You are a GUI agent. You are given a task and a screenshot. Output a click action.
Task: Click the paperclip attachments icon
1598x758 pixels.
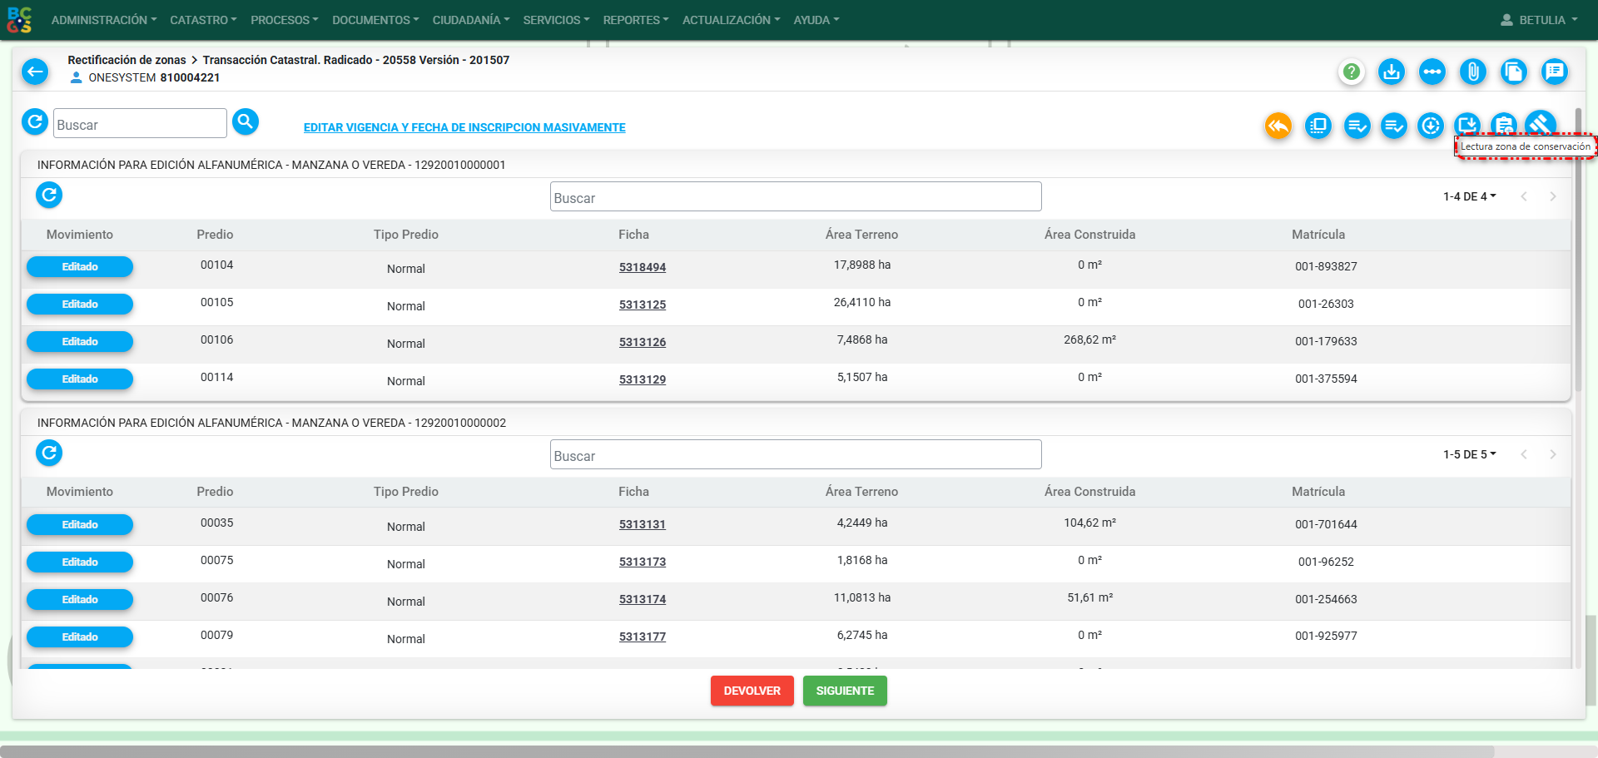[x=1473, y=72]
